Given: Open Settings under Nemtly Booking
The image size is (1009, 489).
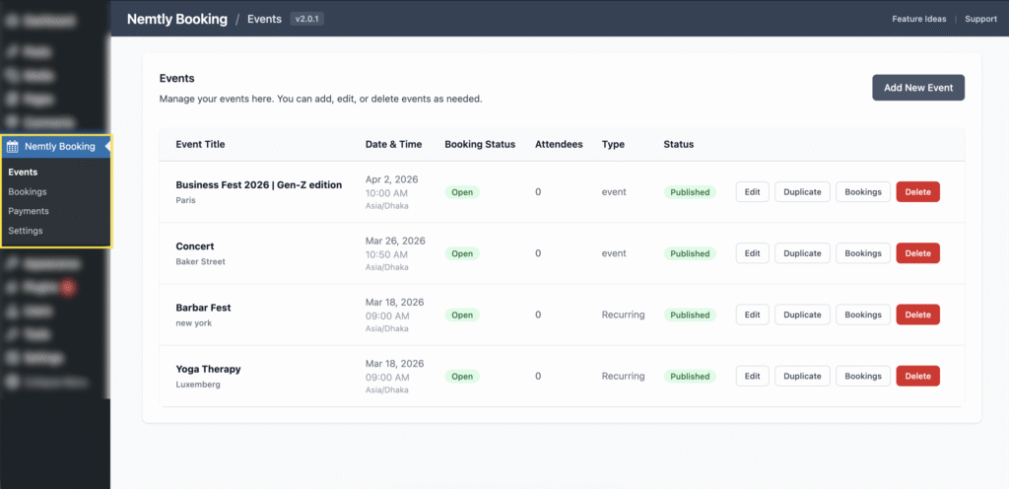Looking at the screenshot, I should click(26, 231).
